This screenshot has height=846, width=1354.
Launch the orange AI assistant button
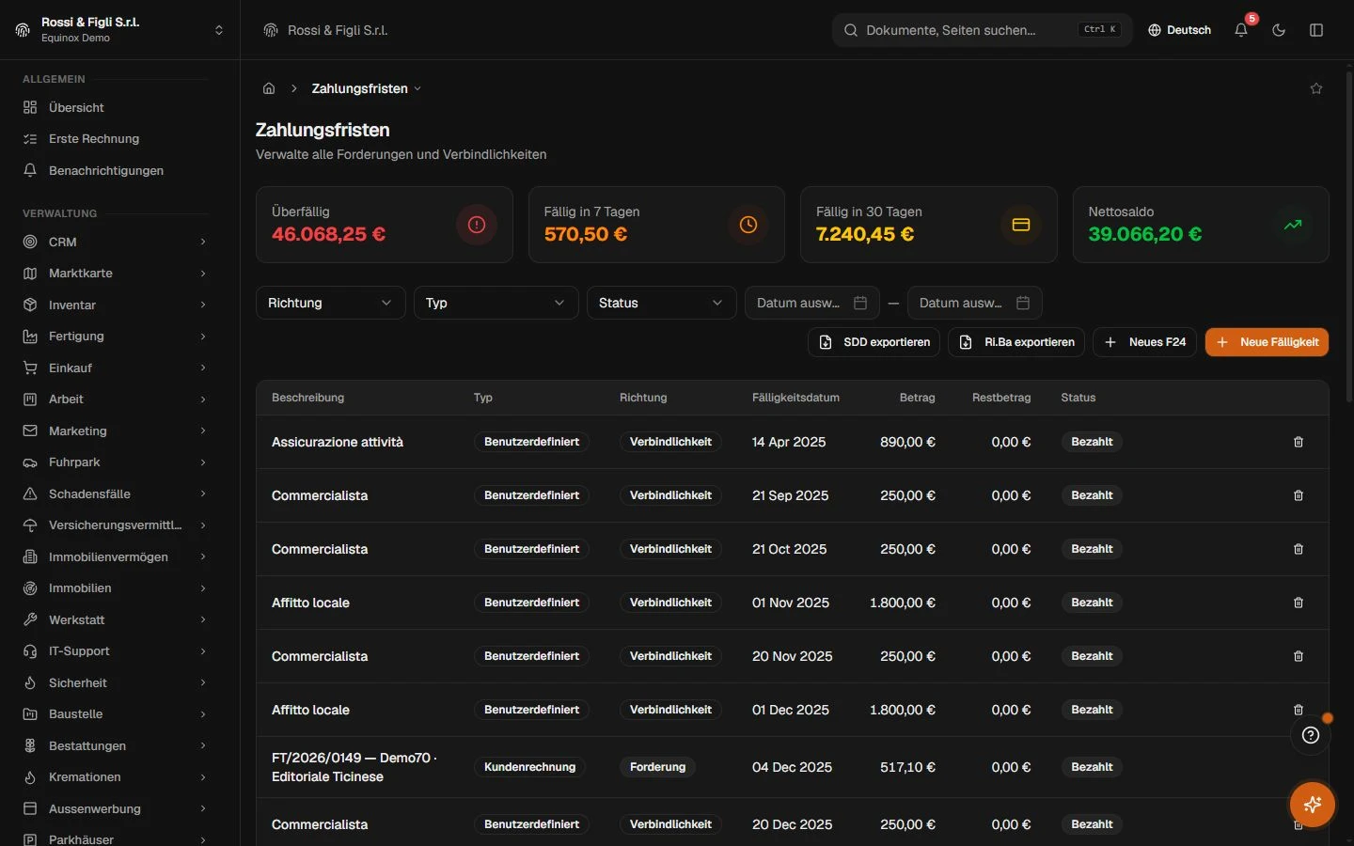[x=1313, y=805]
